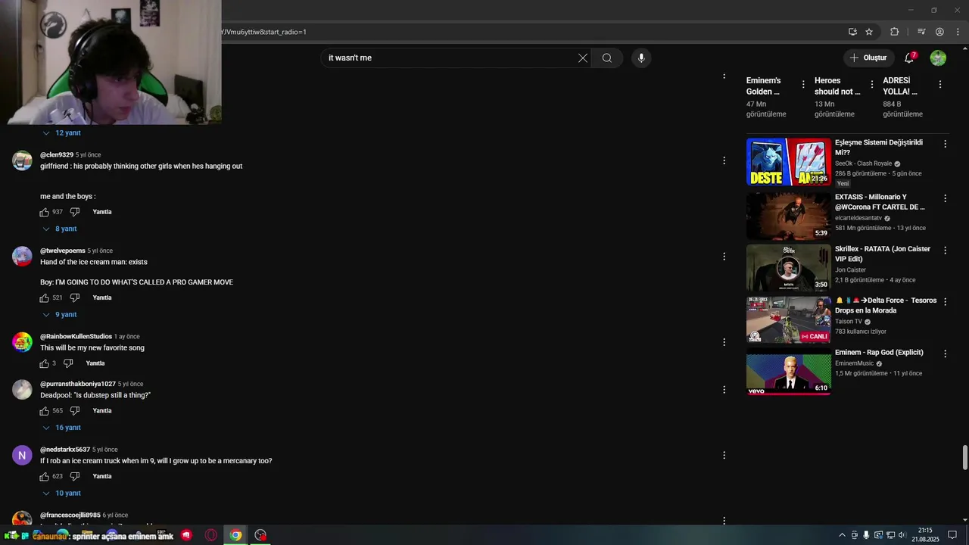Open options for Eşleşme Sistemi video
Screen dimensions: 969x545
tap(943, 143)
